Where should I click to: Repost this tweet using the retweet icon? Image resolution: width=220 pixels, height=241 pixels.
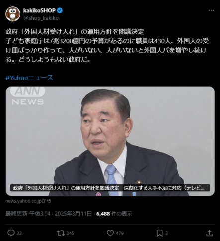(x=61, y=233)
